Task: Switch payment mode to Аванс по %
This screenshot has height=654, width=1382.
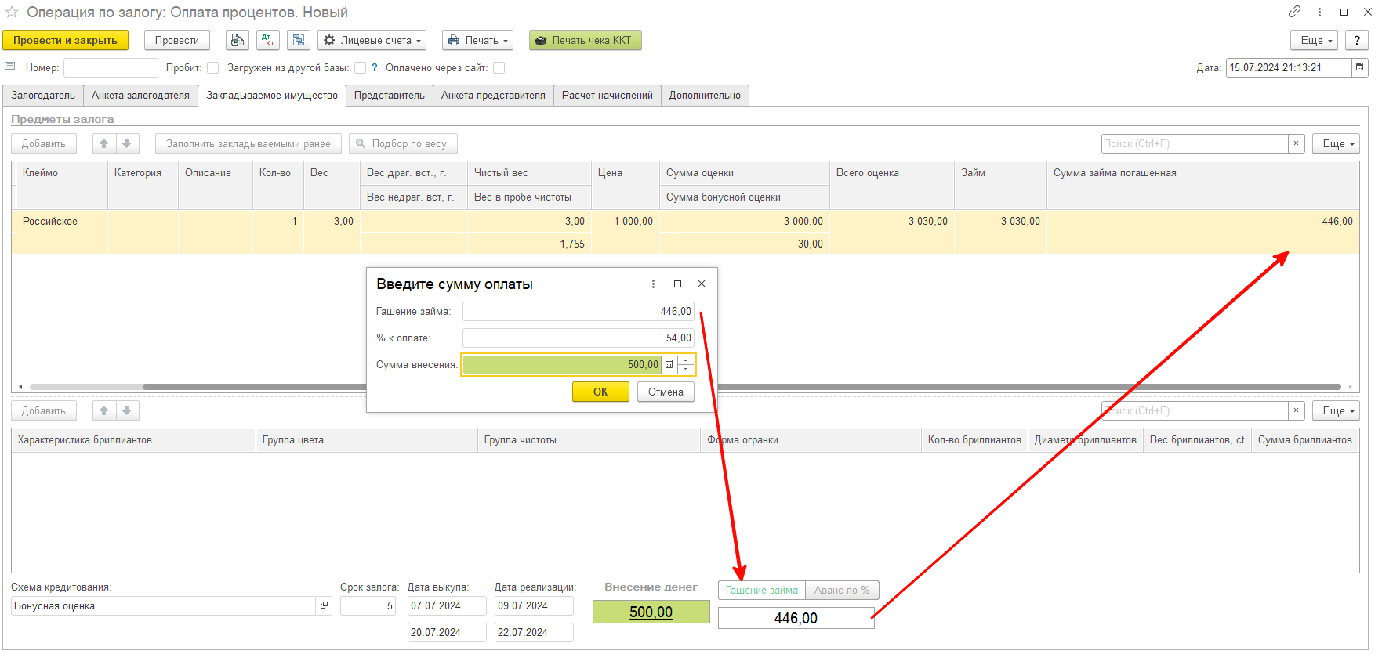Action: (842, 590)
